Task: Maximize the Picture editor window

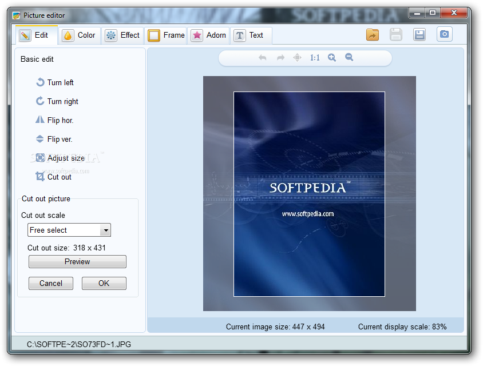Action: tap(433, 13)
